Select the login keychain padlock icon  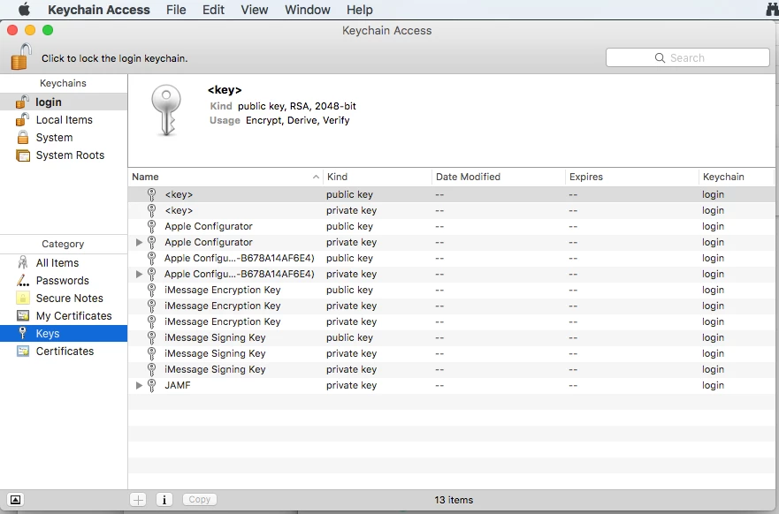pos(22,102)
